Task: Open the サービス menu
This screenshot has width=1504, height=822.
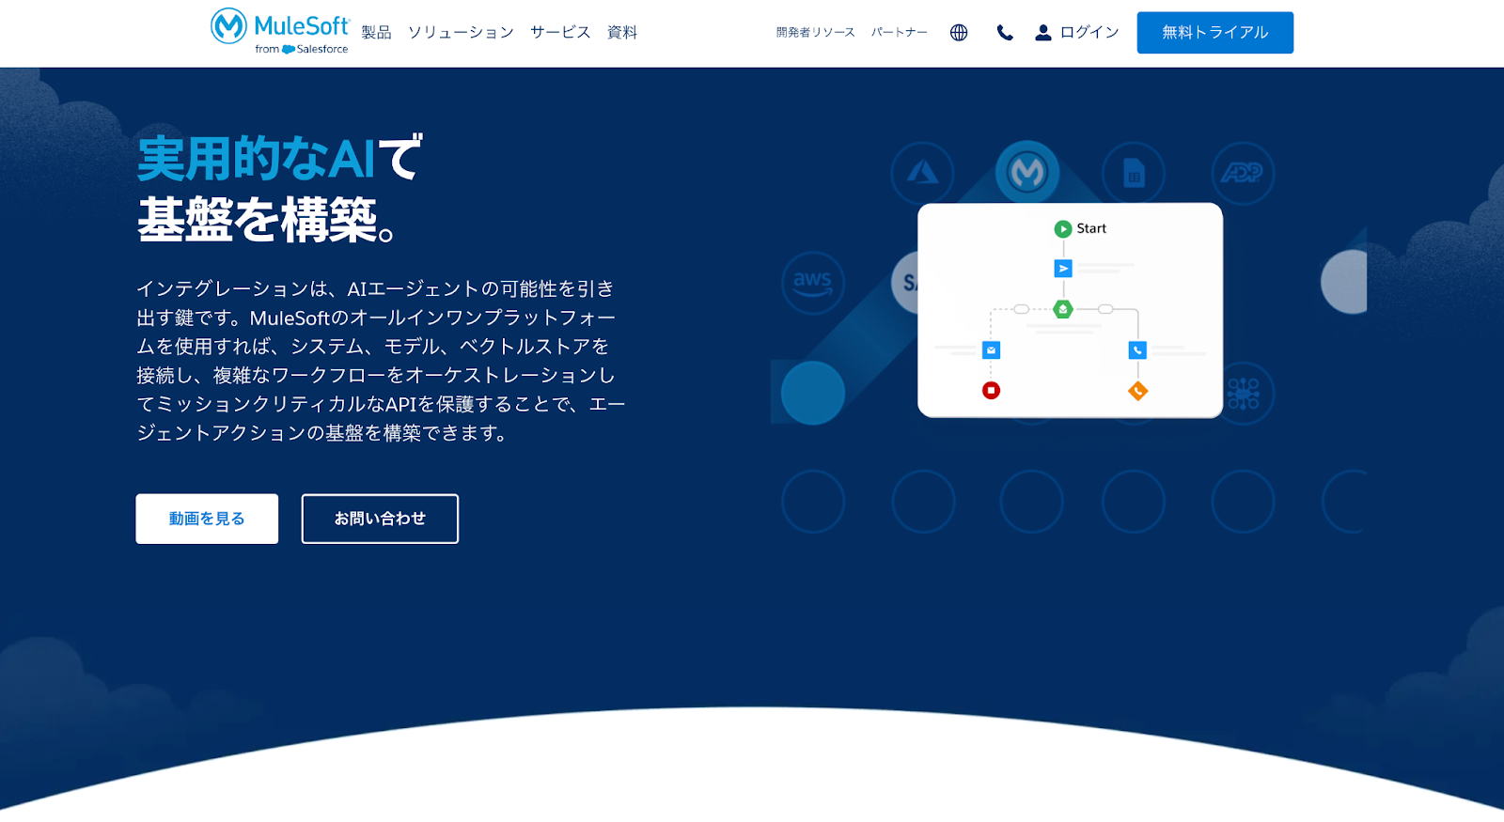Action: pos(560,33)
